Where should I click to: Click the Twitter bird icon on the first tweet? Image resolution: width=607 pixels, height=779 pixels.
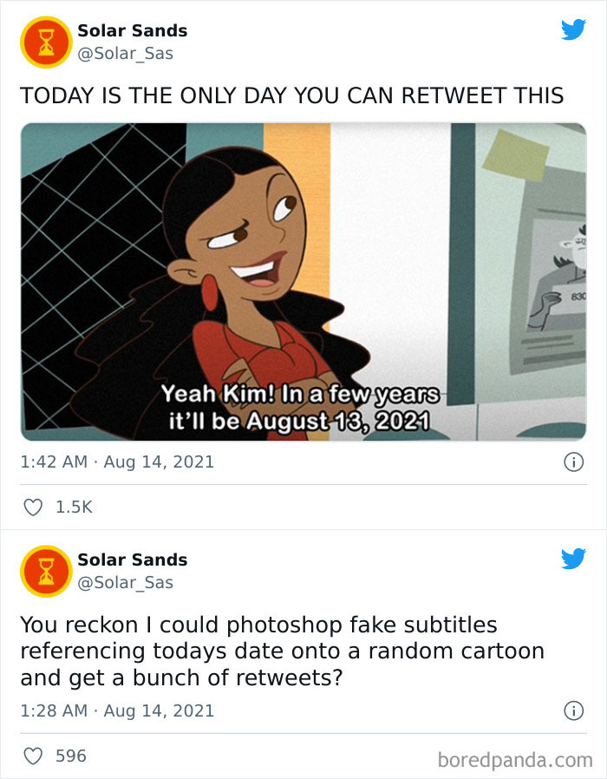pos(573,30)
